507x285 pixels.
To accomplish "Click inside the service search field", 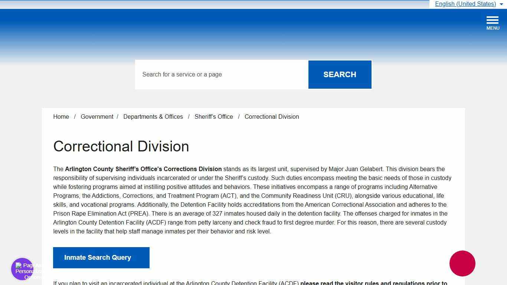I will click(221, 74).
